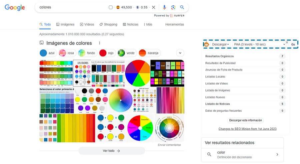Open the Selecciona el color primario thumbnail
This screenshot has width=300, height=164.
[x=56, y=100]
